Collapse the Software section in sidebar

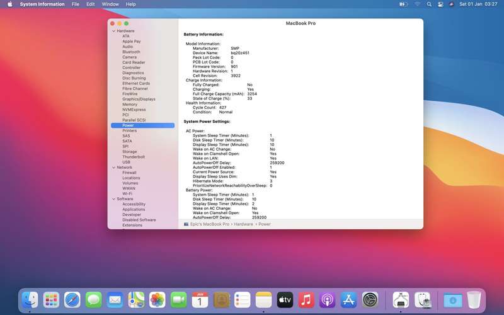coord(113,199)
